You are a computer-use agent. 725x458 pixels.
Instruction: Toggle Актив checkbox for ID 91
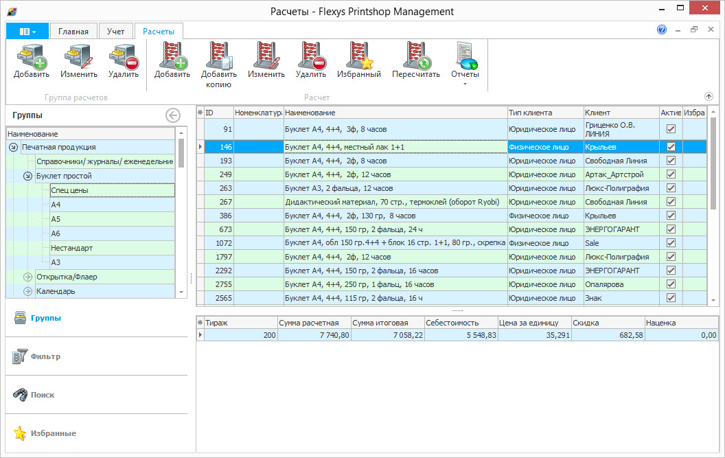[671, 129]
